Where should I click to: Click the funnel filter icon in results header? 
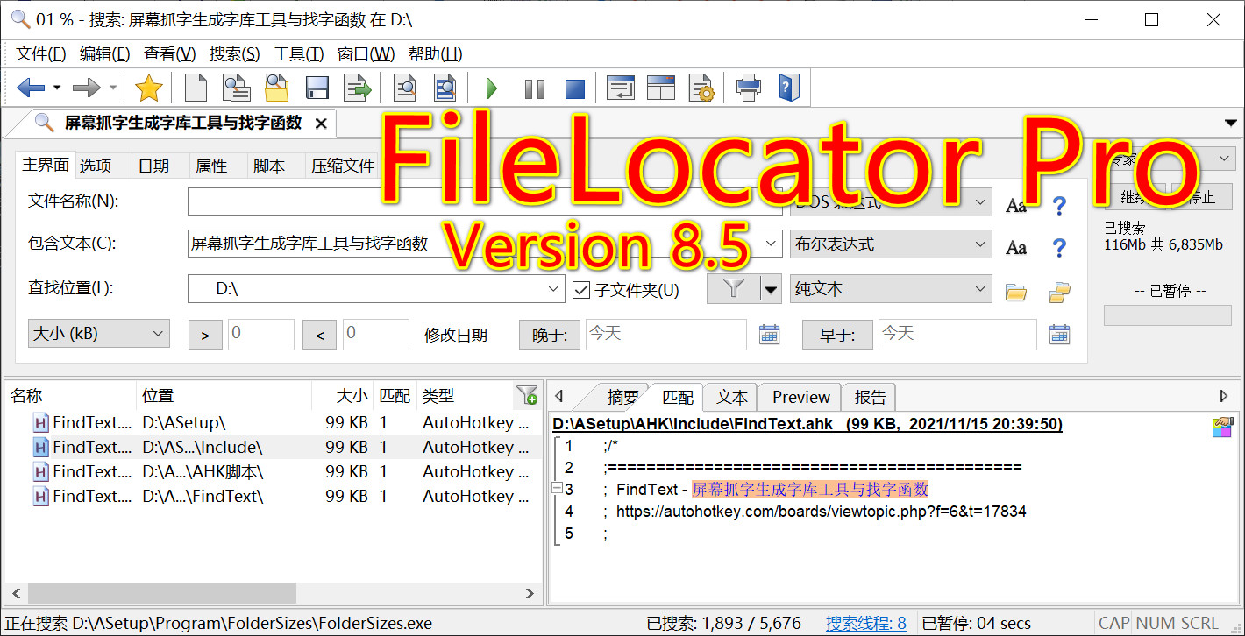point(526,395)
